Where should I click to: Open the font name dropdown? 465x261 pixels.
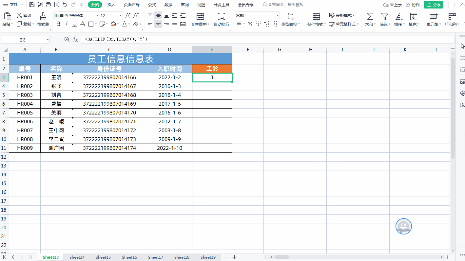point(98,16)
